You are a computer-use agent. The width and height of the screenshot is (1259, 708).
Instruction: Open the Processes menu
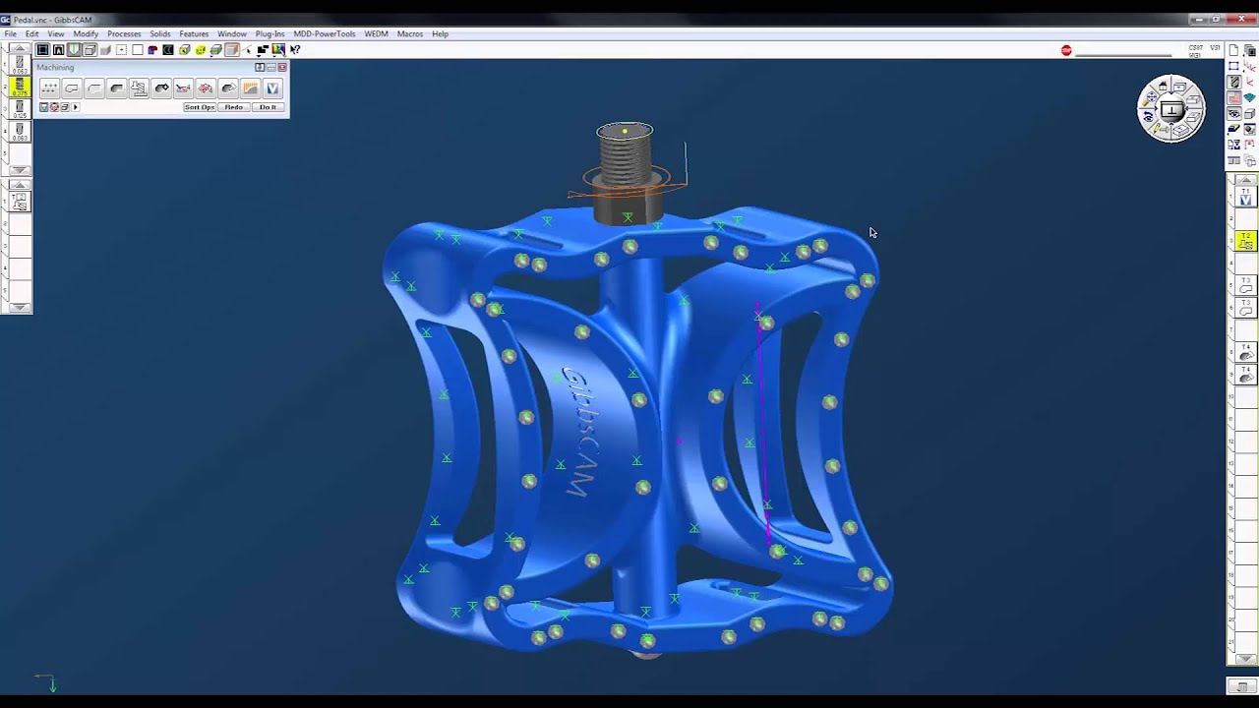[124, 33]
